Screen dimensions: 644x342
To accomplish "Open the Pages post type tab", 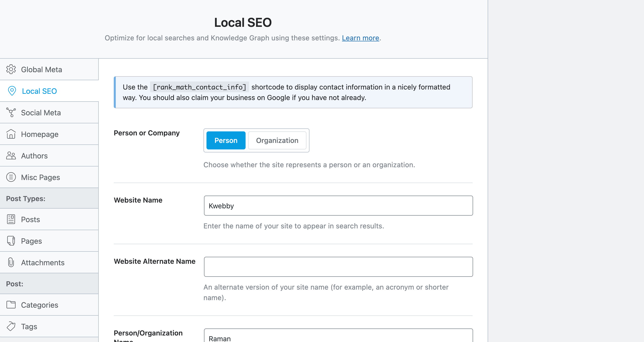I will [49, 241].
